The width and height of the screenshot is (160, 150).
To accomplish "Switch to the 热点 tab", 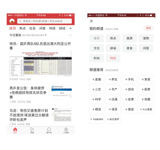I will (22, 28).
